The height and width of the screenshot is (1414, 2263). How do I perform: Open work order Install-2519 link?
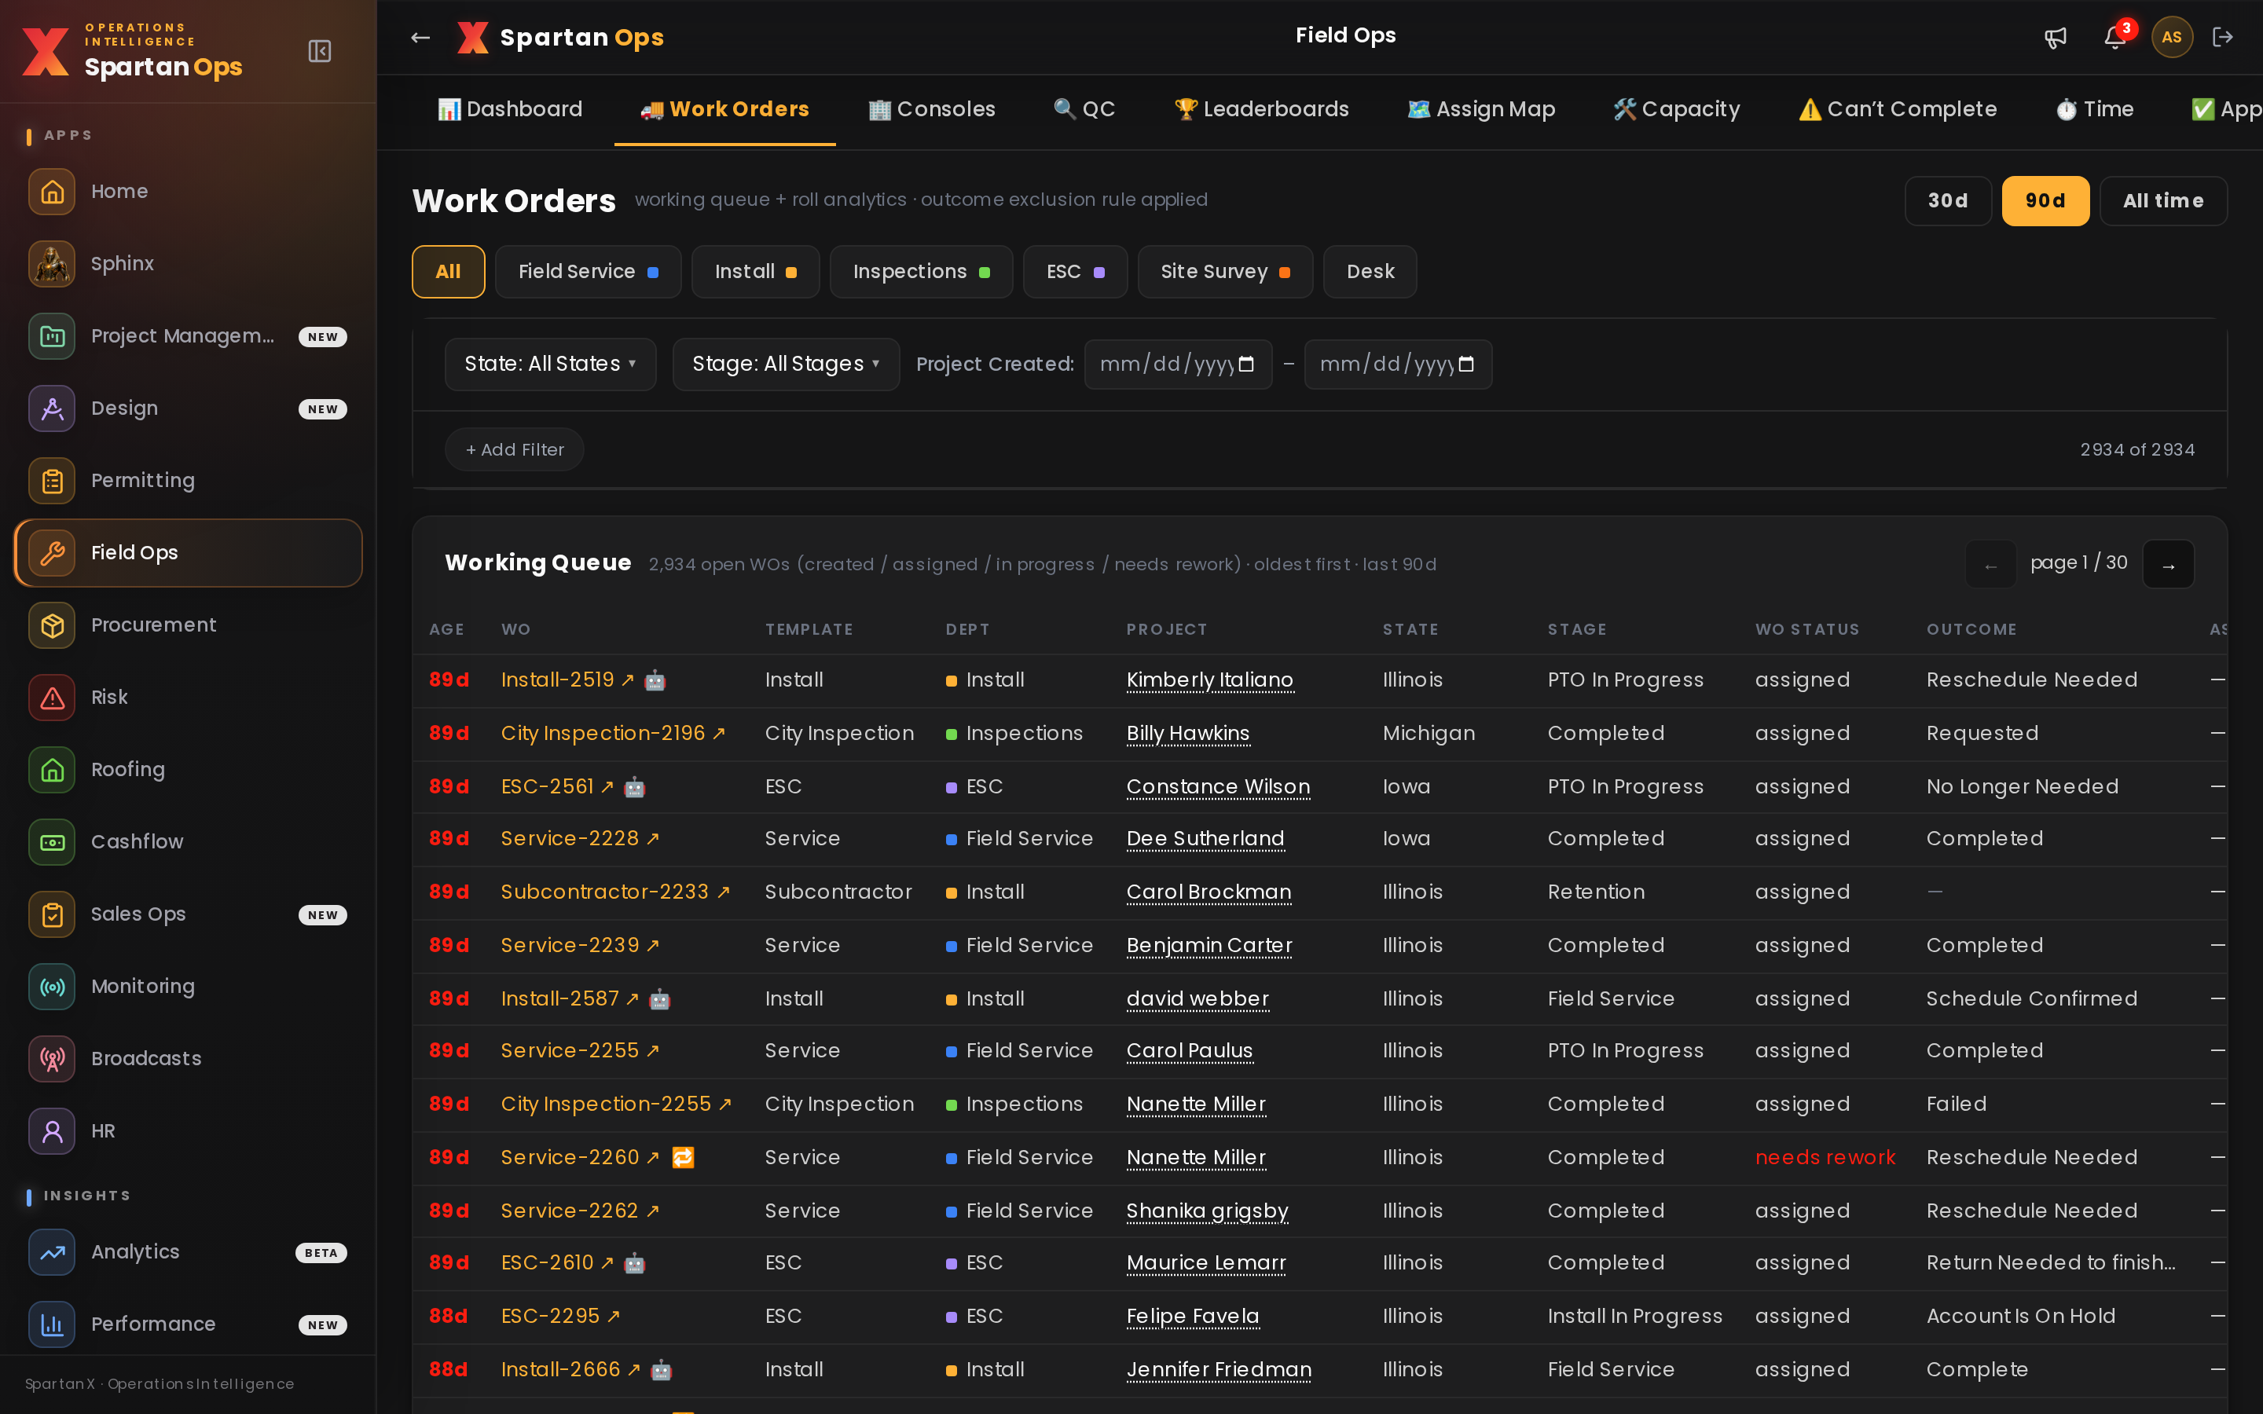click(x=567, y=680)
